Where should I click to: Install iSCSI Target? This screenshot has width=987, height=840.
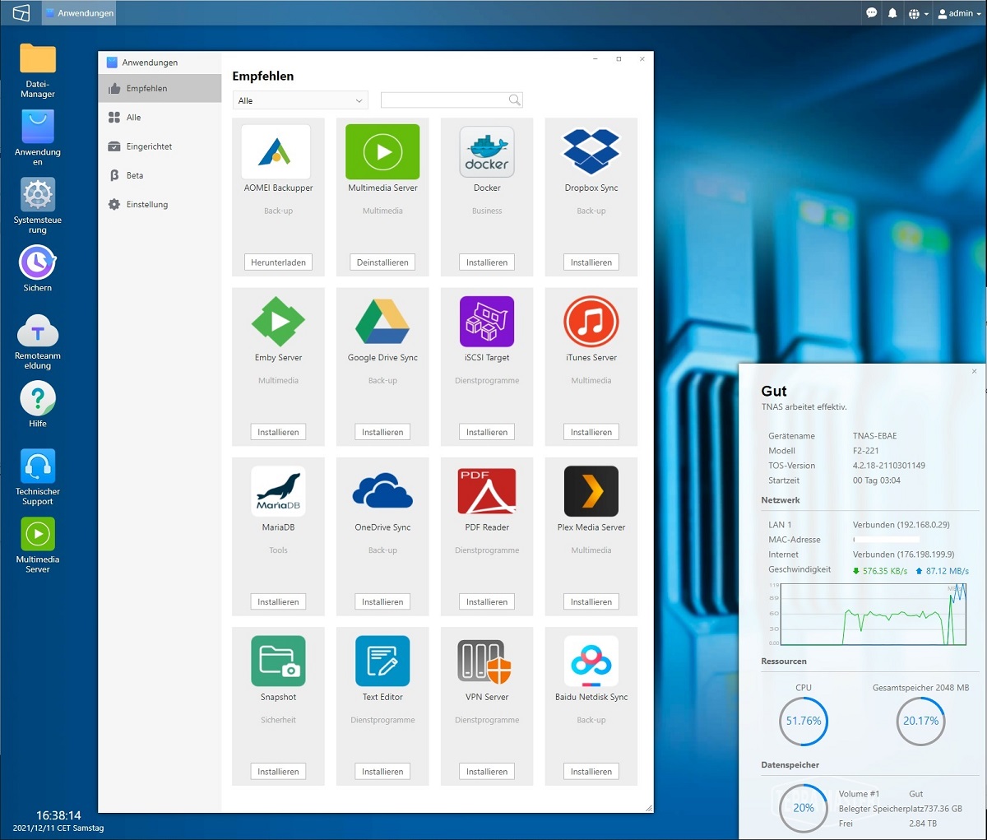click(487, 432)
